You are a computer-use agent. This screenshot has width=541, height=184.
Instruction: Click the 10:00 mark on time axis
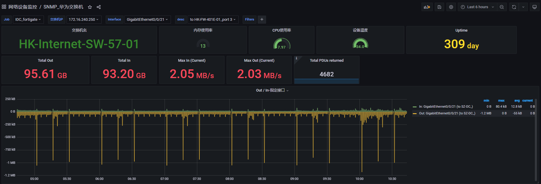(x=359, y=179)
